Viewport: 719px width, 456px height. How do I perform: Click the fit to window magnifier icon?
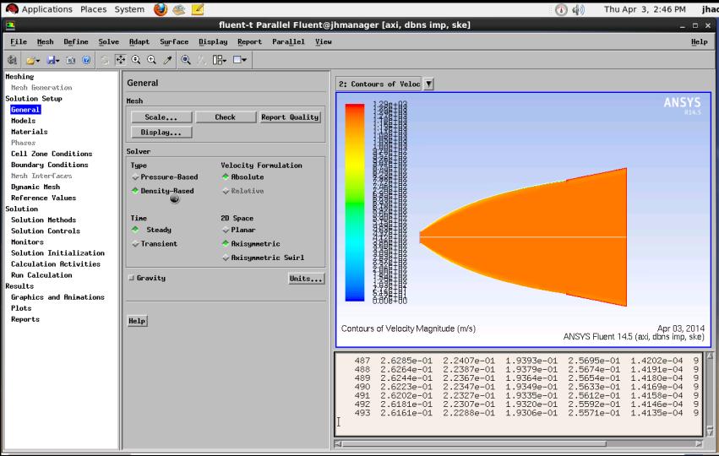pyautogui.click(x=186, y=60)
